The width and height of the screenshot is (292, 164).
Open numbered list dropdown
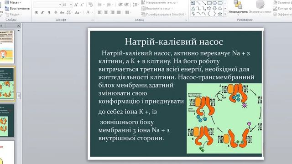(x=113, y=5)
